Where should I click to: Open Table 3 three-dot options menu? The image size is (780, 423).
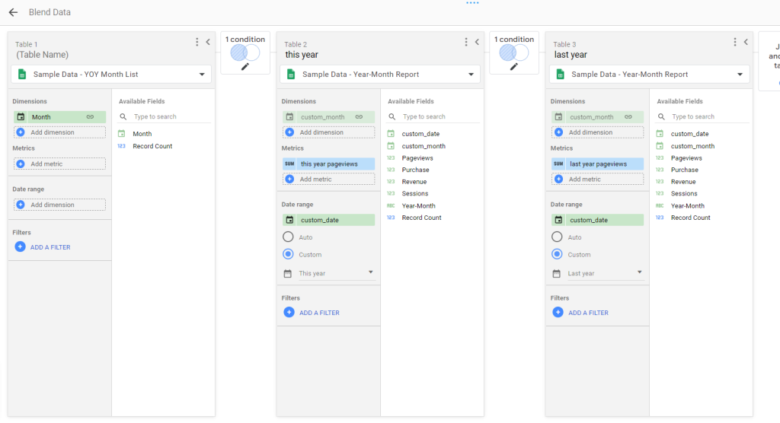coord(735,43)
